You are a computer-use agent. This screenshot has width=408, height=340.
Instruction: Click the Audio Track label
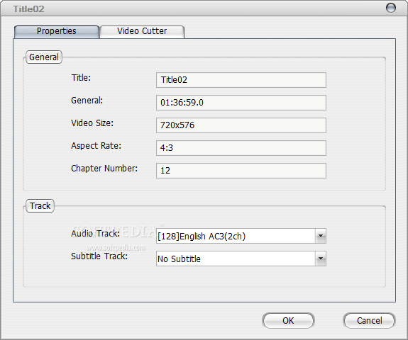click(96, 234)
